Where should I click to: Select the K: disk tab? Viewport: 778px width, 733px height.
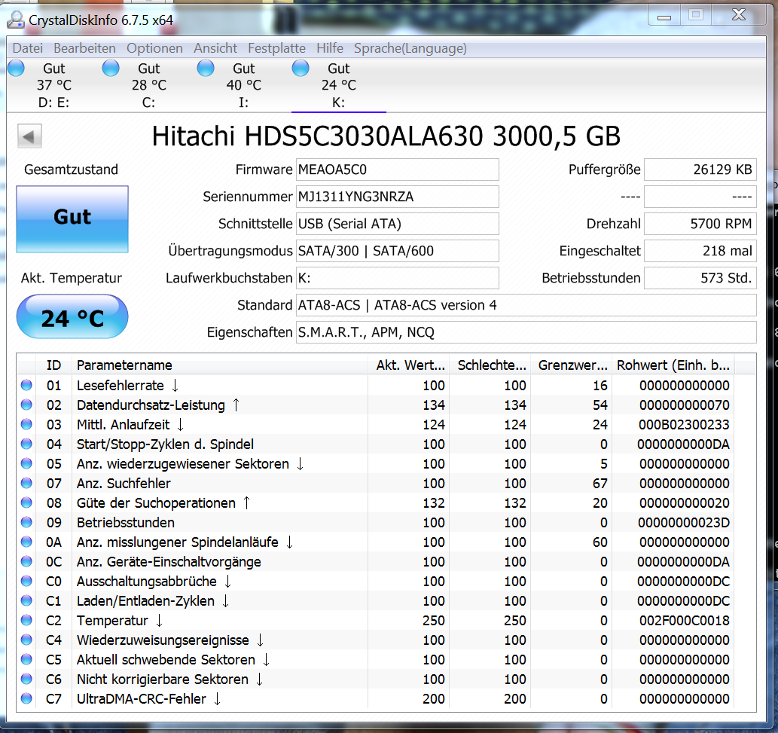338,85
